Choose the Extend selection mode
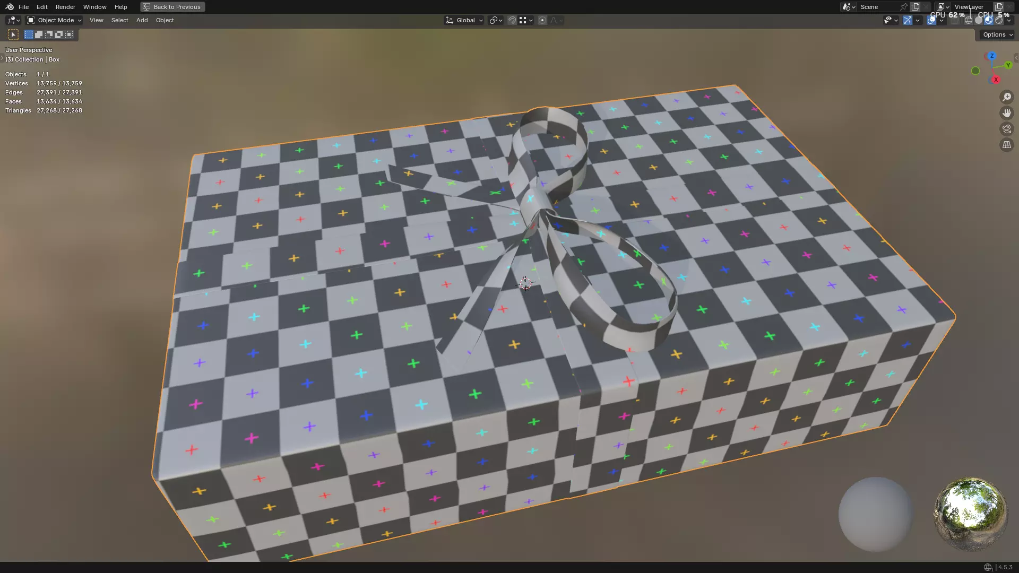 click(39, 34)
